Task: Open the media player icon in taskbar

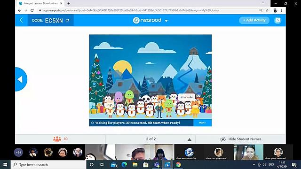Action: click(167, 165)
